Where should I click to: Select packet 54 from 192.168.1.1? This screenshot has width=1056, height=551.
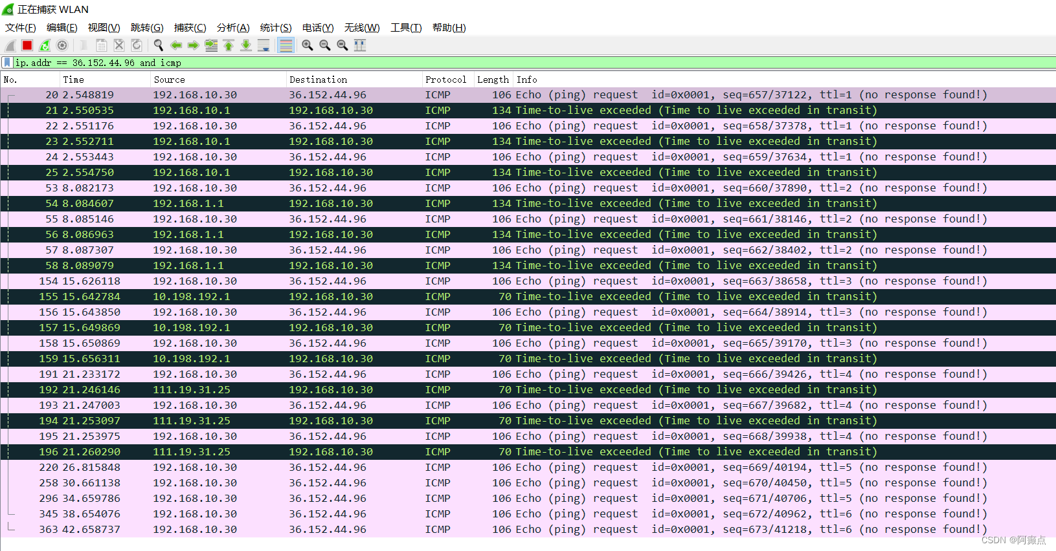[528, 204]
